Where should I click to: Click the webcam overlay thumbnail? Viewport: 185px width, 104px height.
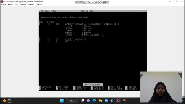click(161, 87)
